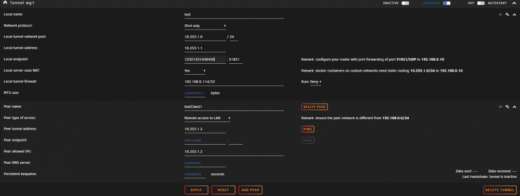Viewport: 520px width, 196px height.
Task: Focus the Peer allowed IPs field
Action: (234, 152)
